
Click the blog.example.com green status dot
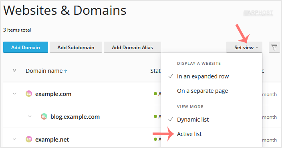(x=155, y=116)
